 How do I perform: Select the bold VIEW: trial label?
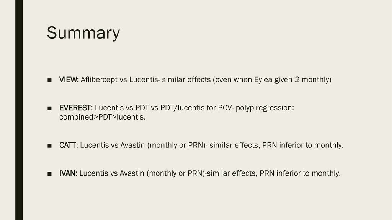pos(69,79)
